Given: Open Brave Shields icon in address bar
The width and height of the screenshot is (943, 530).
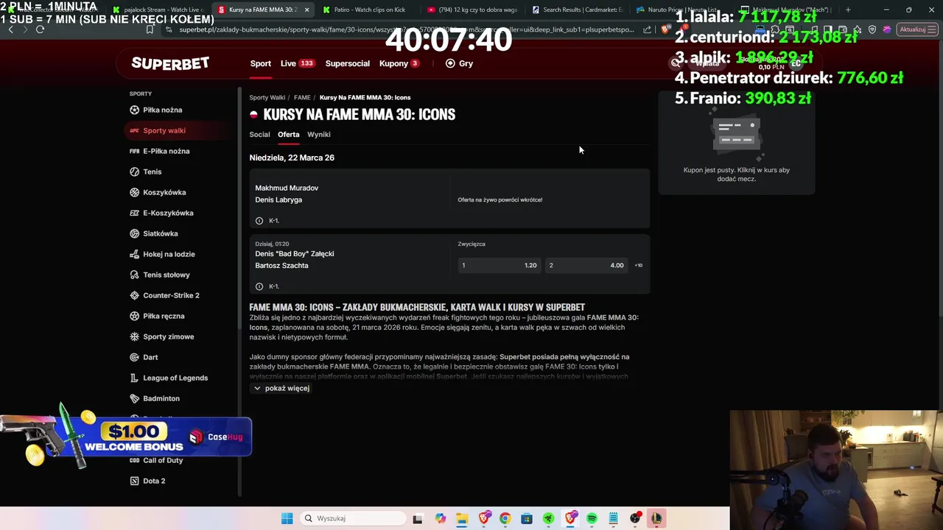Looking at the screenshot, I should point(665,29).
